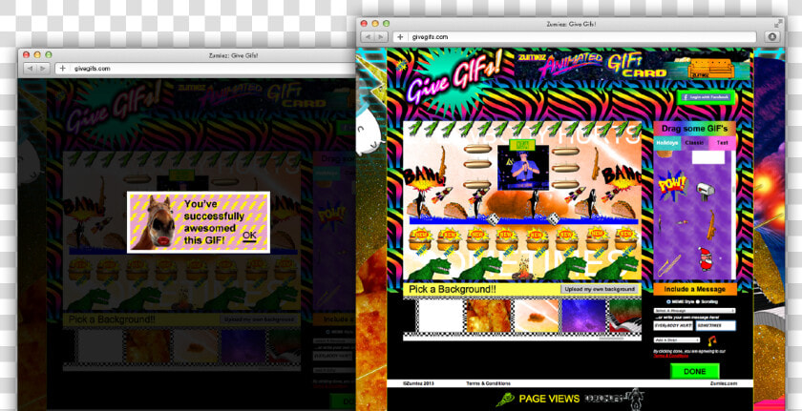
Task: Go back using front window's back arrow
Action: tap(369, 37)
